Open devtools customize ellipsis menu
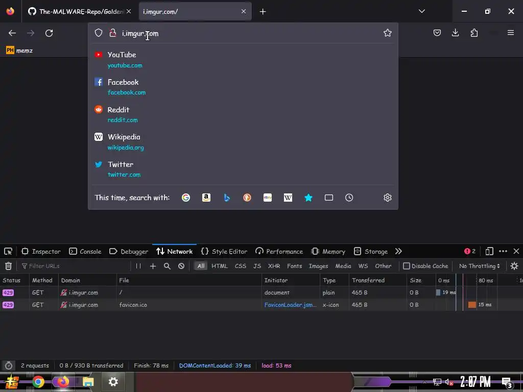523x392 pixels. tap(503, 251)
